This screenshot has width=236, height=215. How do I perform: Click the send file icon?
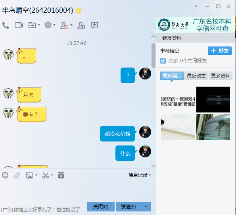coord(32,25)
